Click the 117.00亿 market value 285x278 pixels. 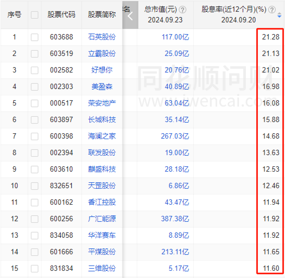[x=175, y=37]
